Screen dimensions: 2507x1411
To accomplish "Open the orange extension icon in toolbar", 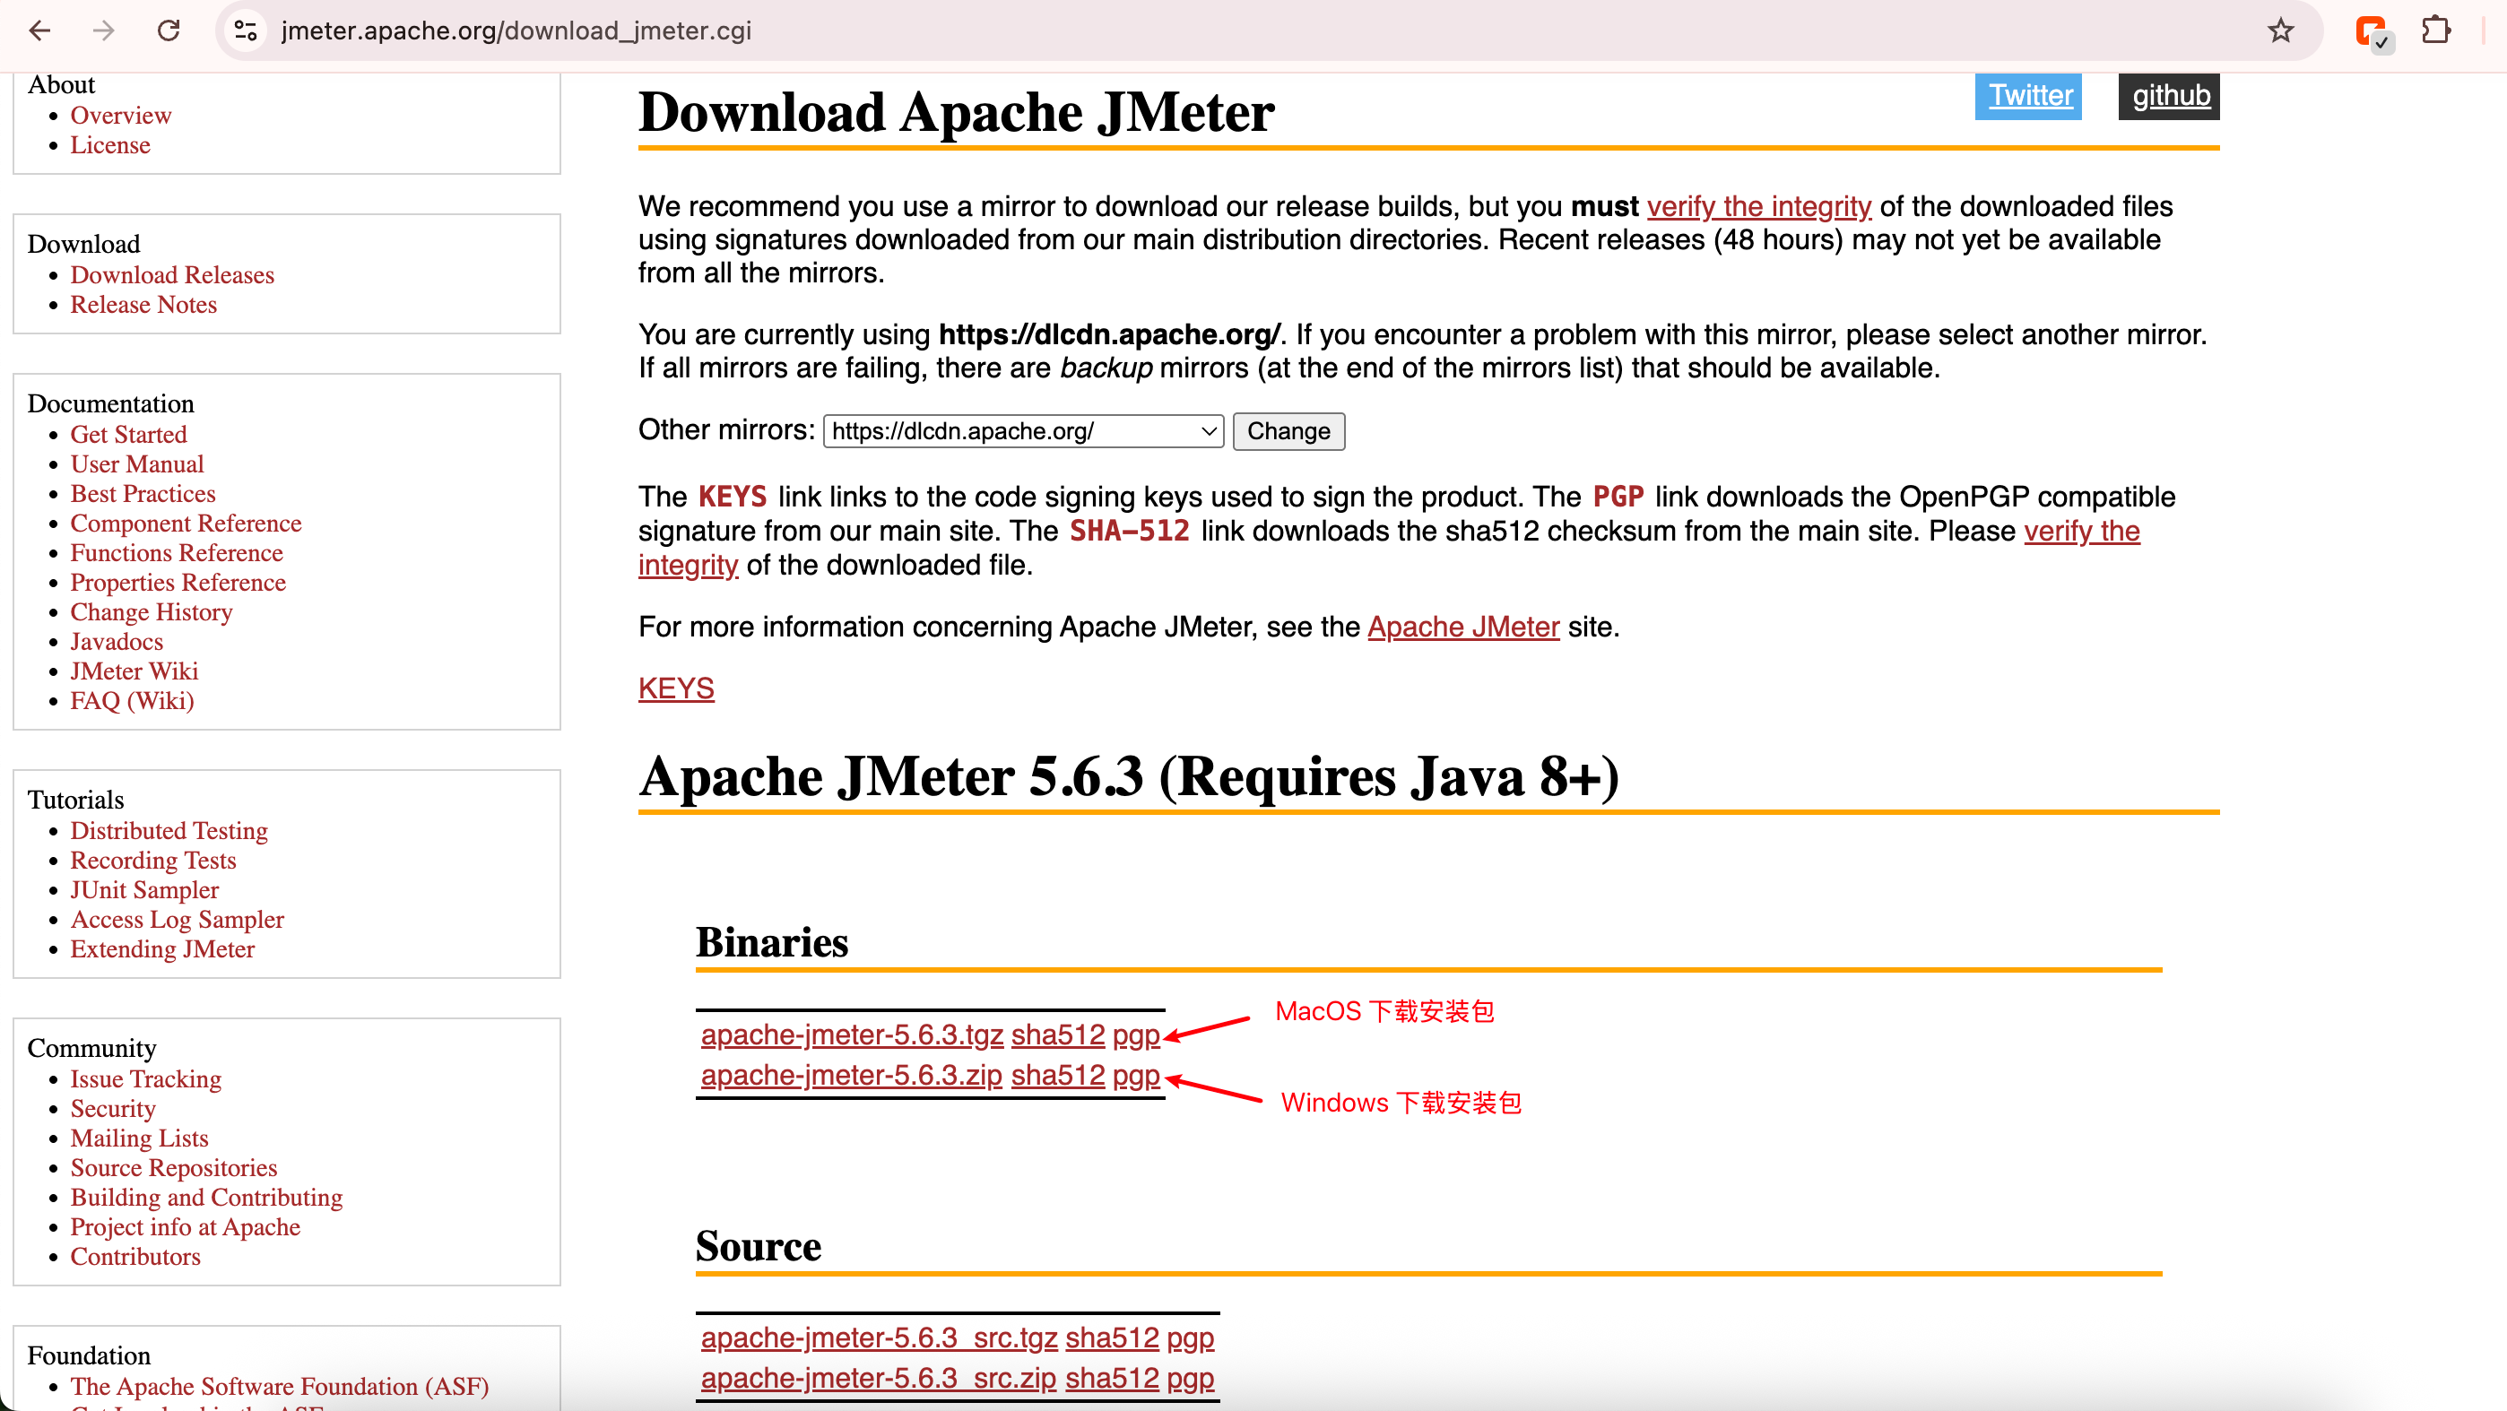I will pyautogui.click(x=2372, y=32).
